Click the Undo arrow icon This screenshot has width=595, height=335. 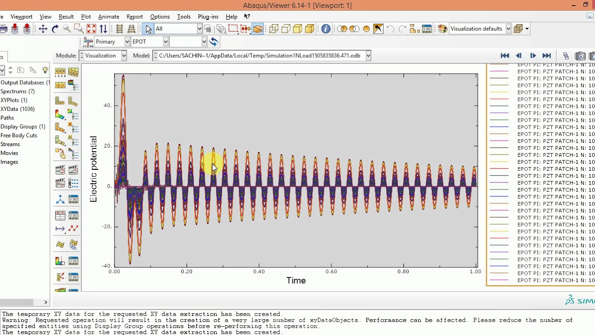click(x=390, y=29)
